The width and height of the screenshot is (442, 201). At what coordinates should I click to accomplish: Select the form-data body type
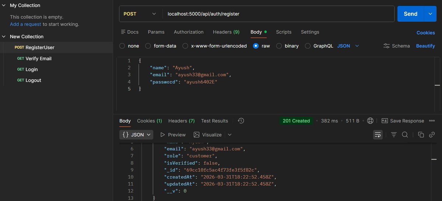coord(148,46)
